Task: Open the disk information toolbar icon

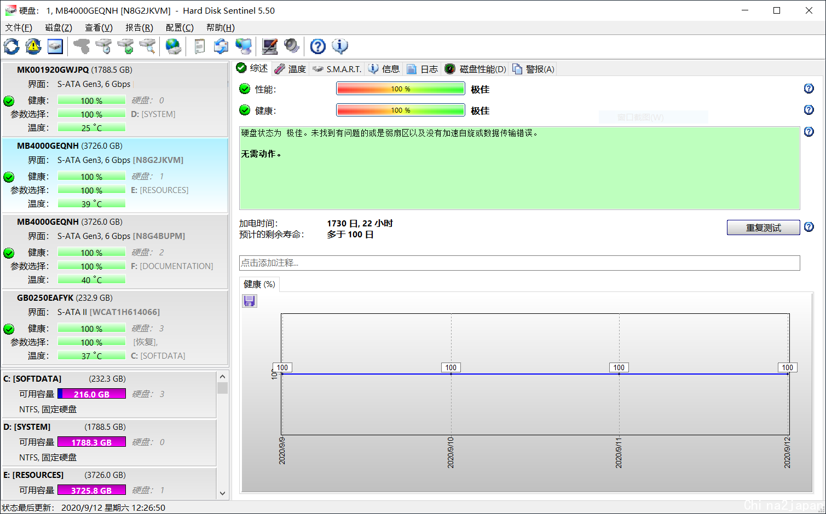Action: (x=55, y=46)
